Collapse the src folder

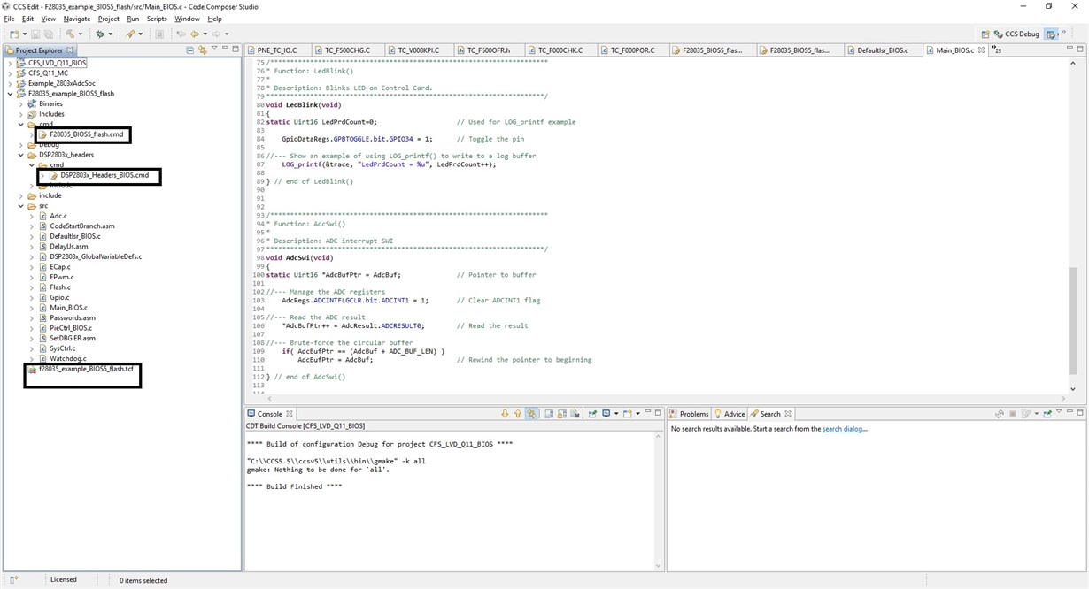click(21, 206)
